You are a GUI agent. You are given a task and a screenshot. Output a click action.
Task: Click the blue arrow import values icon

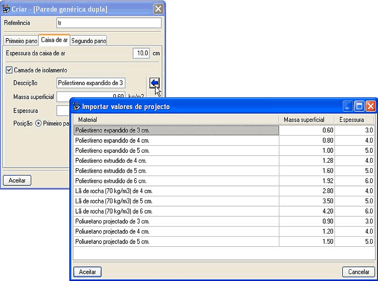(x=154, y=83)
